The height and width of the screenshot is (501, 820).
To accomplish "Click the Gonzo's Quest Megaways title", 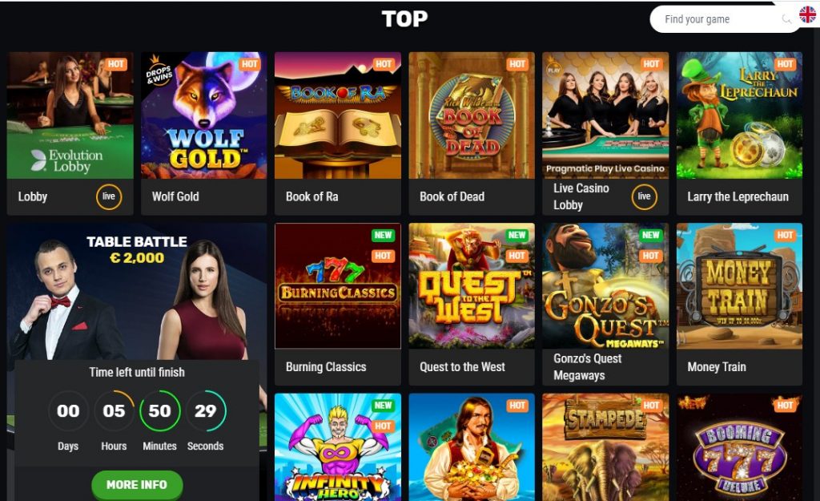I will click(x=587, y=367).
